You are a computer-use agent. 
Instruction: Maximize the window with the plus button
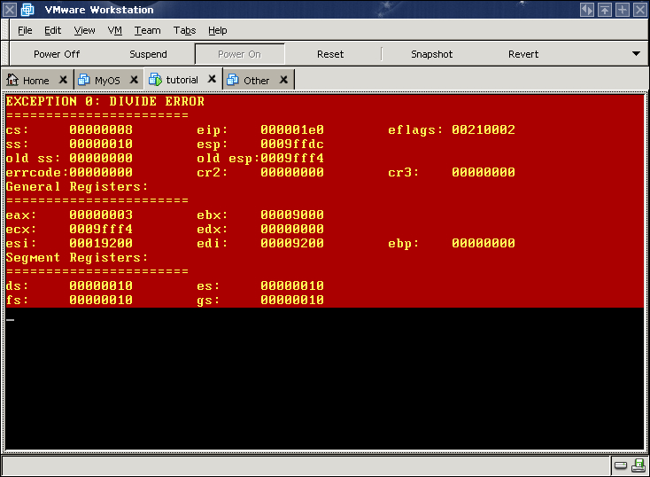(623, 9)
